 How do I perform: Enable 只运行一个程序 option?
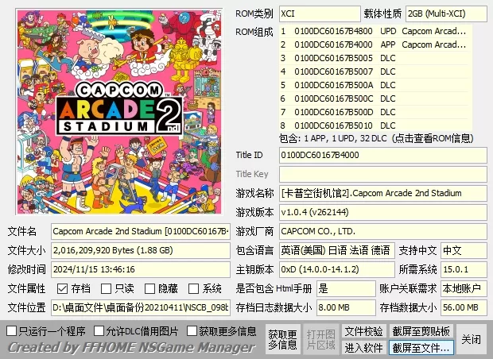12,330
